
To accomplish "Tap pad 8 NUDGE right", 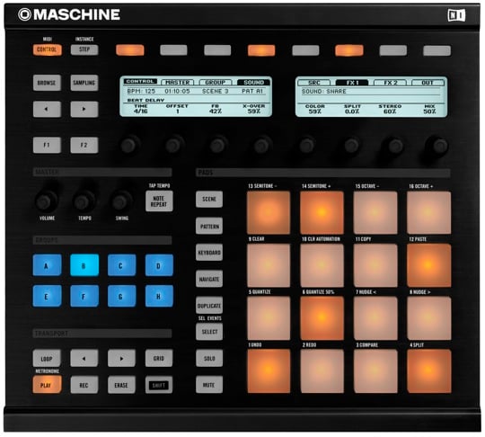I will [x=428, y=318].
